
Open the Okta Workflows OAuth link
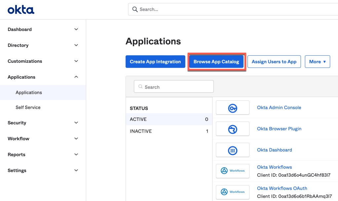click(x=282, y=188)
